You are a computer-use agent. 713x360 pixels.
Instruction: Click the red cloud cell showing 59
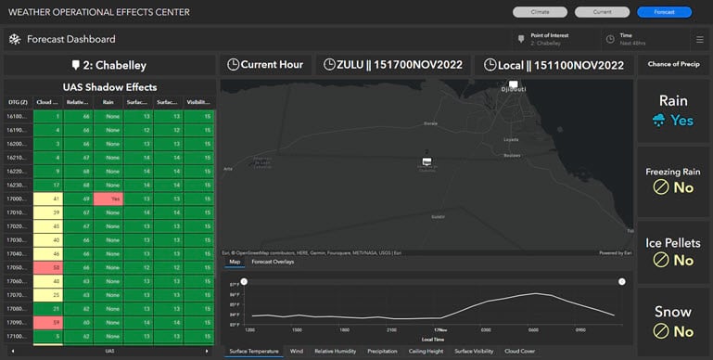pos(48,323)
